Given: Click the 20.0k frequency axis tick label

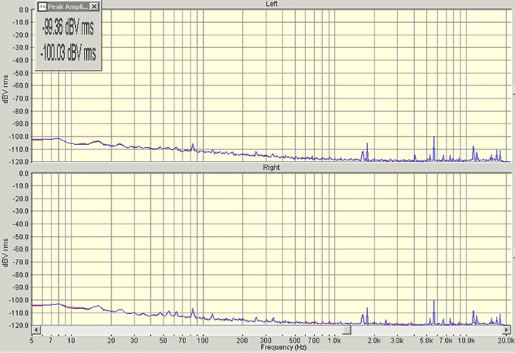Looking at the screenshot, I should coord(506,340).
